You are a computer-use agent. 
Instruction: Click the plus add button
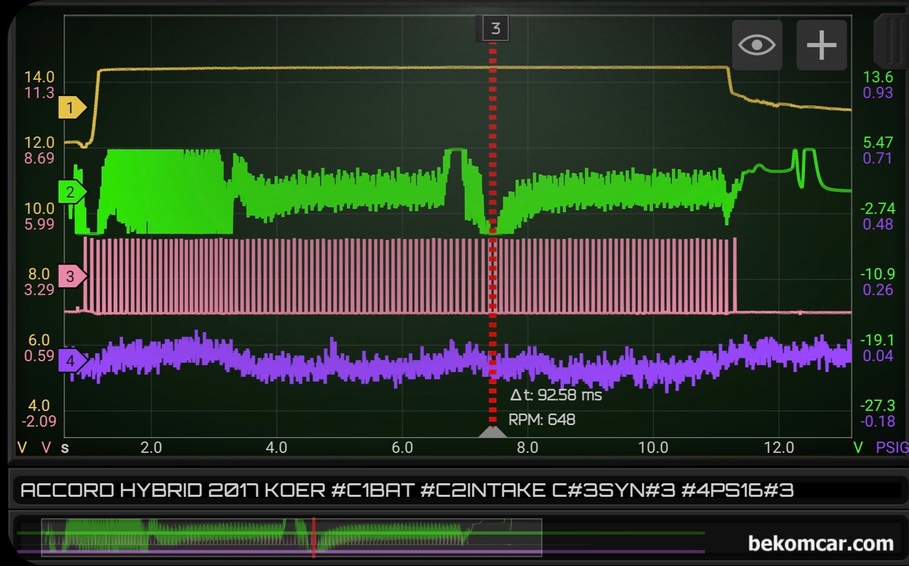click(x=821, y=45)
